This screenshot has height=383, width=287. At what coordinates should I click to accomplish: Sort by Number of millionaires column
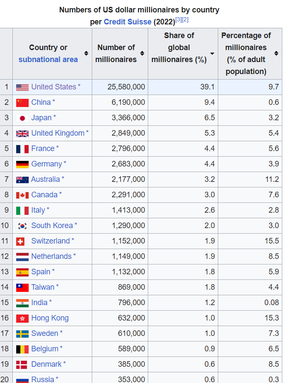click(142, 53)
